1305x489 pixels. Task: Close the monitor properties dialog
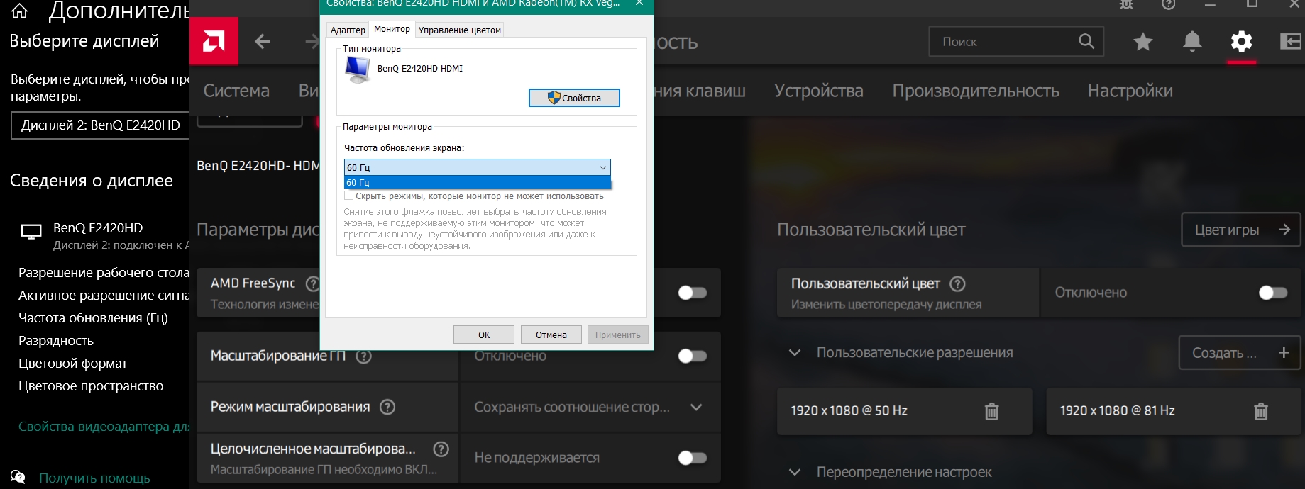639,4
